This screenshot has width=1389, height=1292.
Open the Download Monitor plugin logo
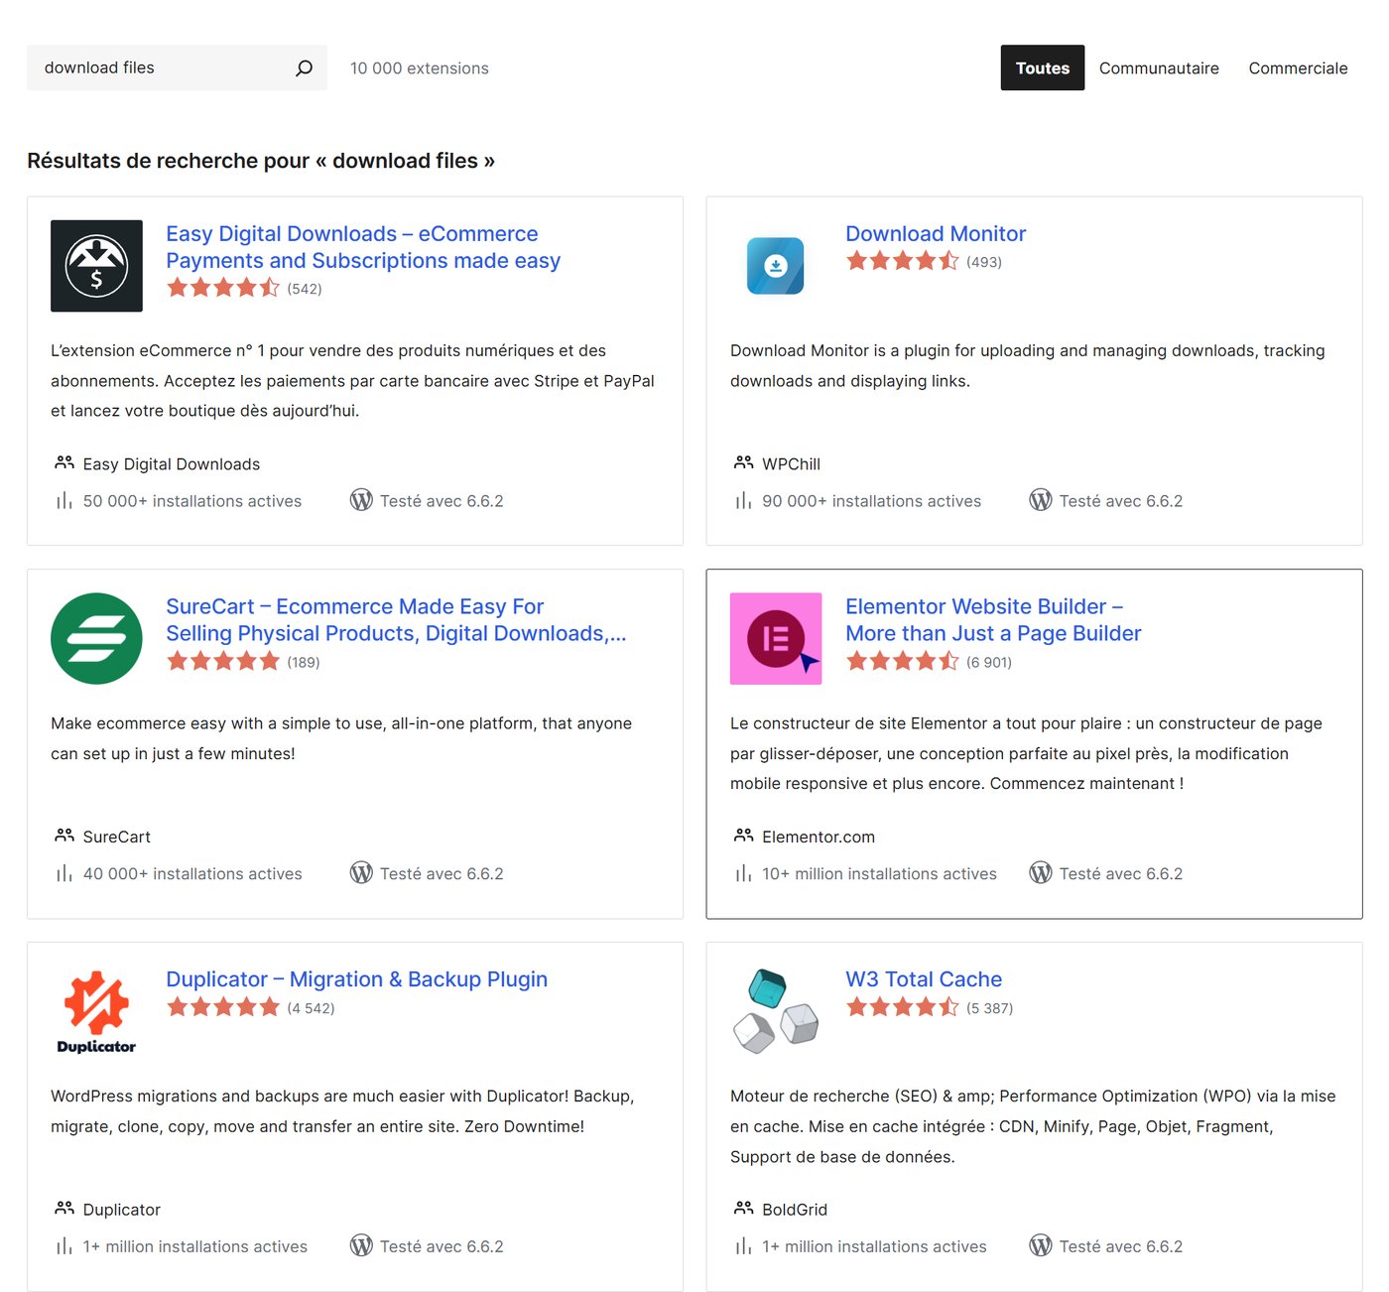(776, 266)
